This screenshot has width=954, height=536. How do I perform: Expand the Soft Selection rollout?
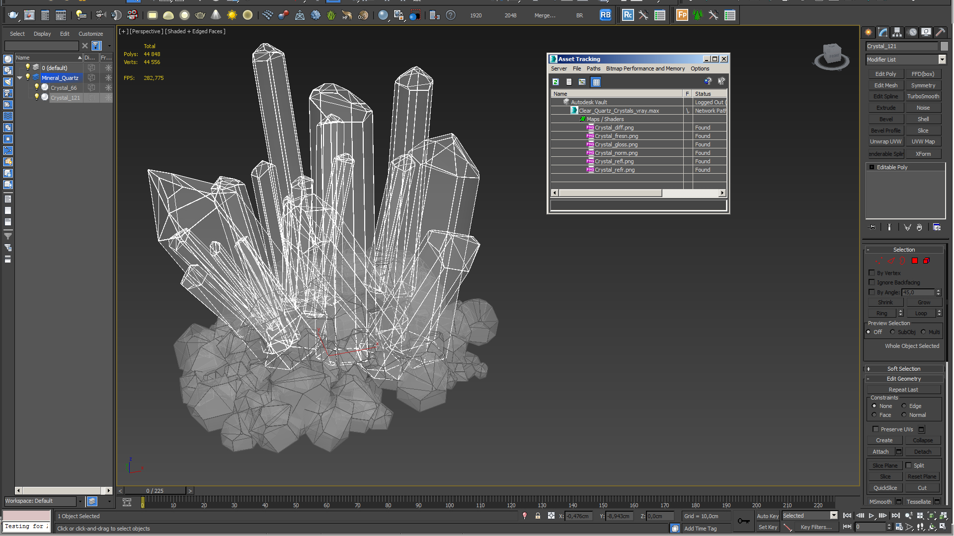[x=903, y=369]
